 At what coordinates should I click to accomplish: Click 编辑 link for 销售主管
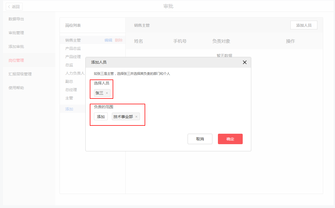(x=108, y=40)
